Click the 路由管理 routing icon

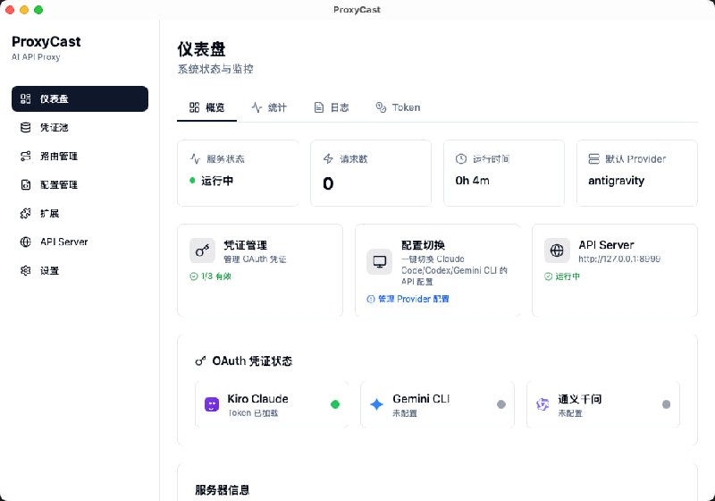26,156
